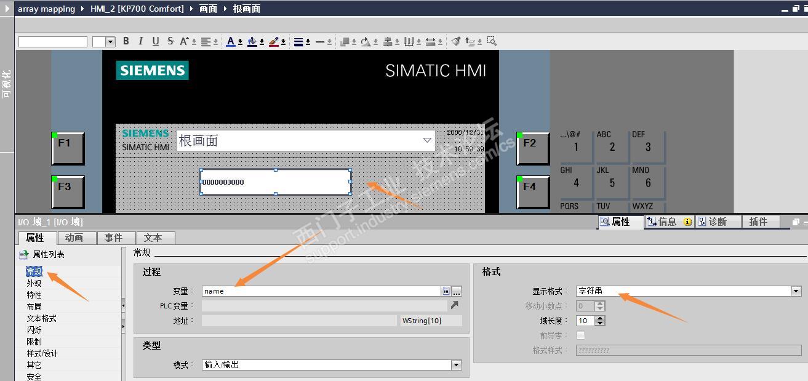
Task: Click keypad key 6 MNO
Action: coord(647,182)
